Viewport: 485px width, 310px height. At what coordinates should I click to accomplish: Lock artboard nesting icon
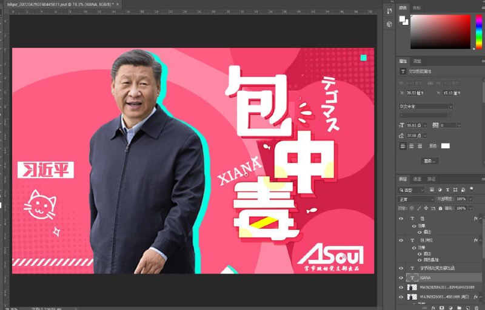[x=433, y=208]
